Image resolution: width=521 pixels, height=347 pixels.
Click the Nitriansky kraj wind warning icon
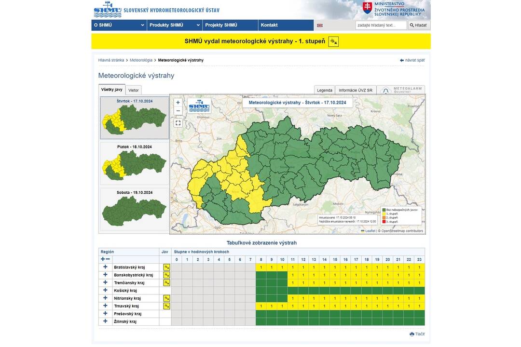click(166, 298)
